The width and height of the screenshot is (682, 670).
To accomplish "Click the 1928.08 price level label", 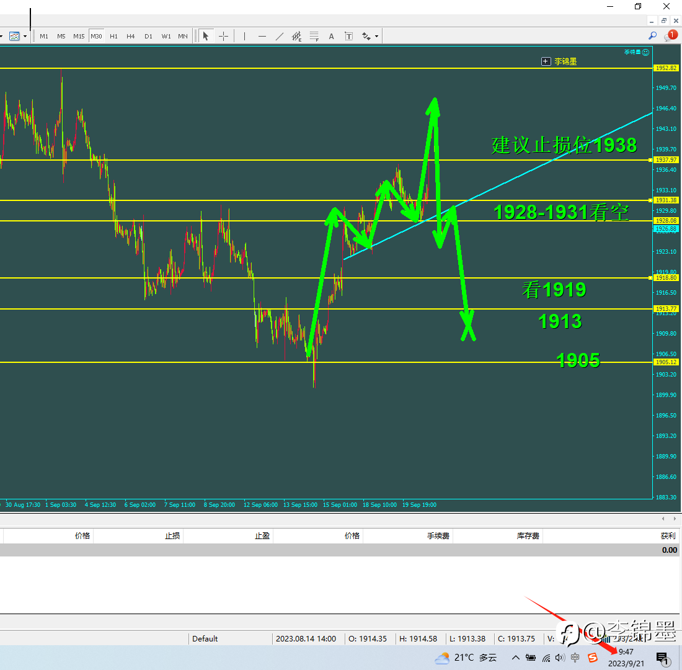I will pos(666,221).
